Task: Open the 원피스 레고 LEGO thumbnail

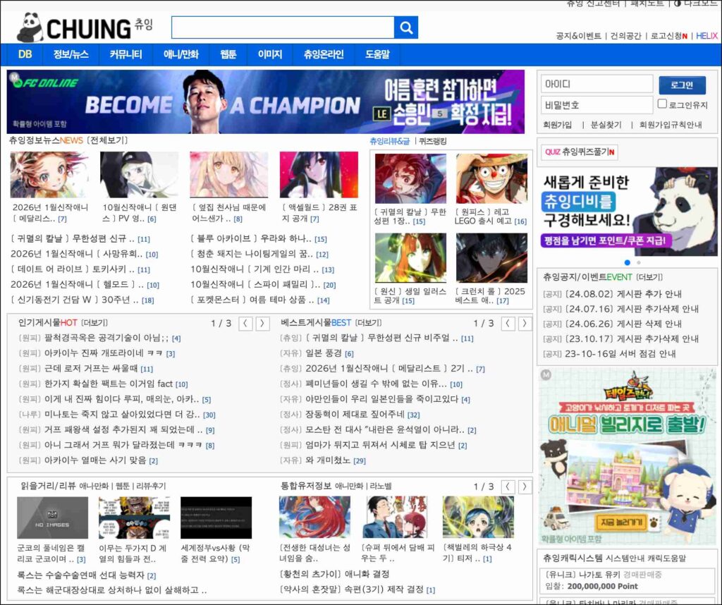Action: 491,178
